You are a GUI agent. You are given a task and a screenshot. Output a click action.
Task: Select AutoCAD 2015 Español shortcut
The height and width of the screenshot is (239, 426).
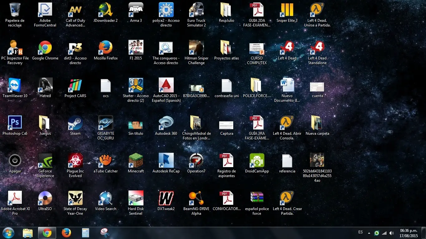coord(166,85)
